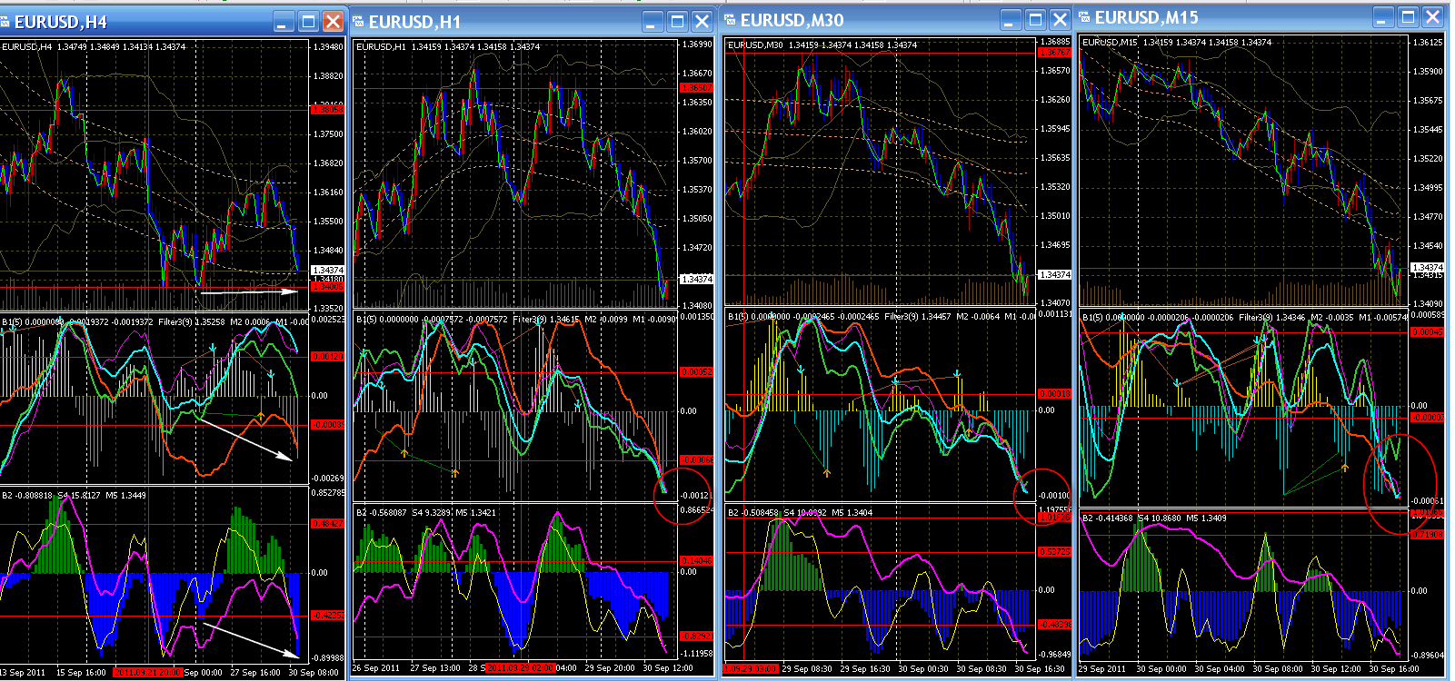Select the red 0.48427 level label in H4
1455x681 pixels.
tap(327, 524)
